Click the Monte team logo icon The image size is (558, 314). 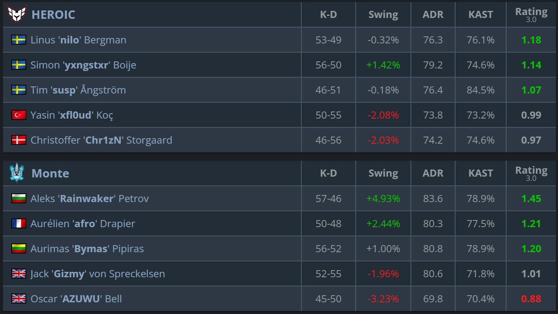[17, 173]
